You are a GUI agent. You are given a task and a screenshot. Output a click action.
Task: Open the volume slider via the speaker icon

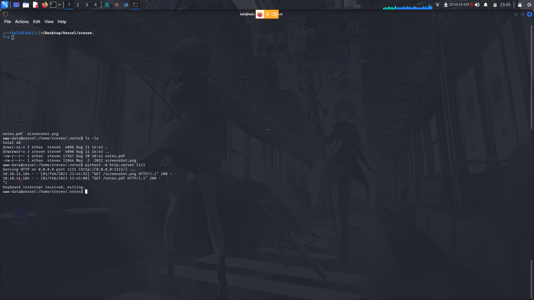[x=477, y=5]
